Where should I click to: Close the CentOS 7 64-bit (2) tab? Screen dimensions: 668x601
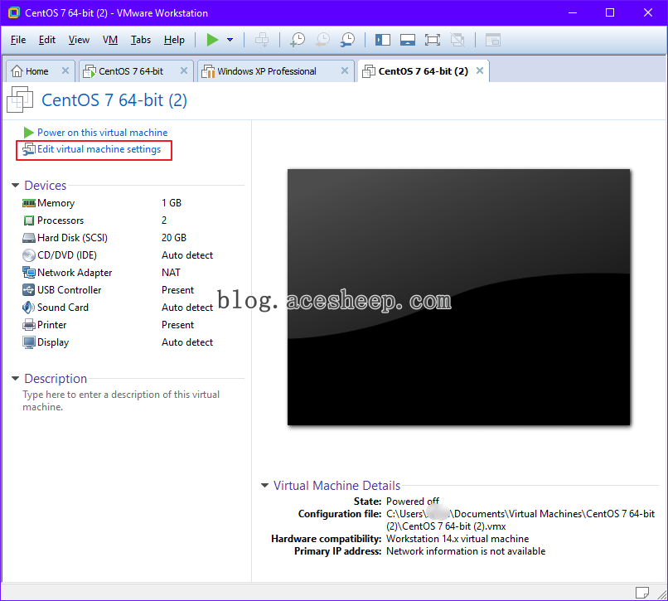480,70
